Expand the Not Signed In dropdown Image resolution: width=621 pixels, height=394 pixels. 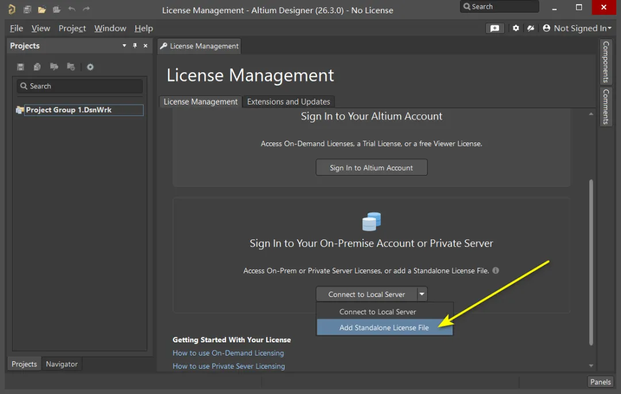pos(582,28)
